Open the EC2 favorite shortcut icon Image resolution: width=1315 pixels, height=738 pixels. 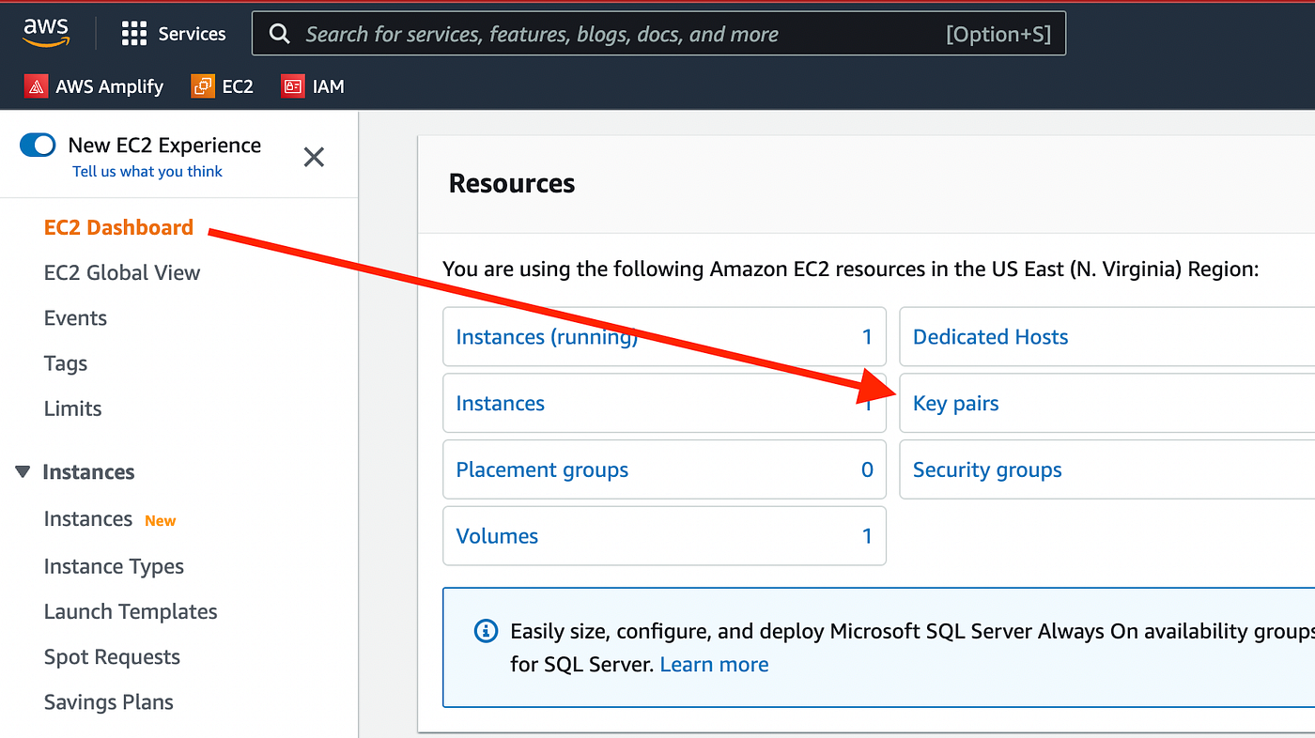pos(202,85)
